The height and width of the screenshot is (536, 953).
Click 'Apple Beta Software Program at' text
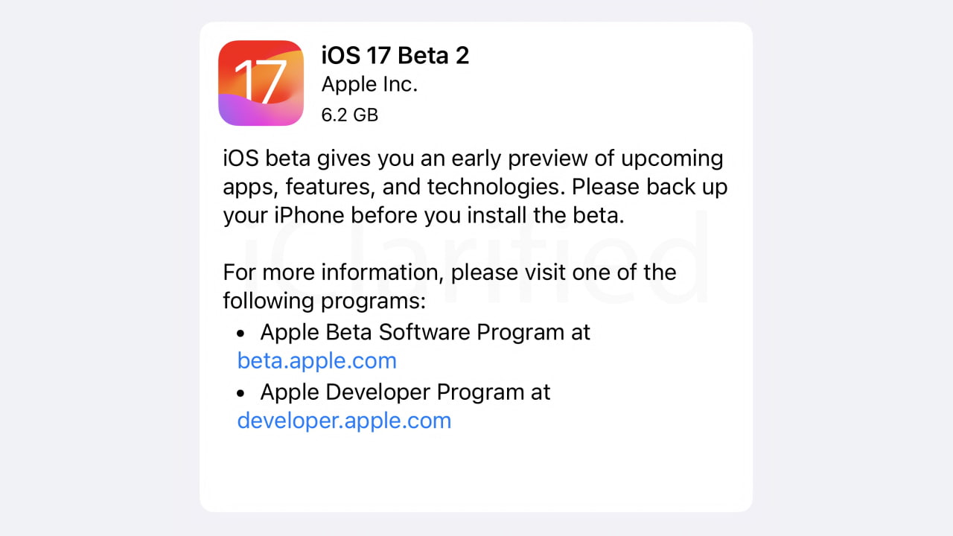[x=424, y=332]
